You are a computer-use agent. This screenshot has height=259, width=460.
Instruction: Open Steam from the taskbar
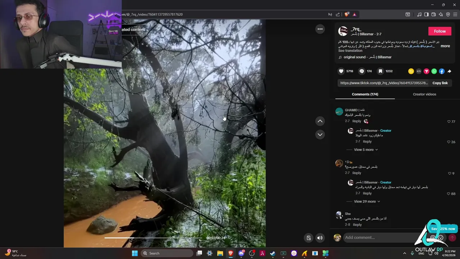273,253
